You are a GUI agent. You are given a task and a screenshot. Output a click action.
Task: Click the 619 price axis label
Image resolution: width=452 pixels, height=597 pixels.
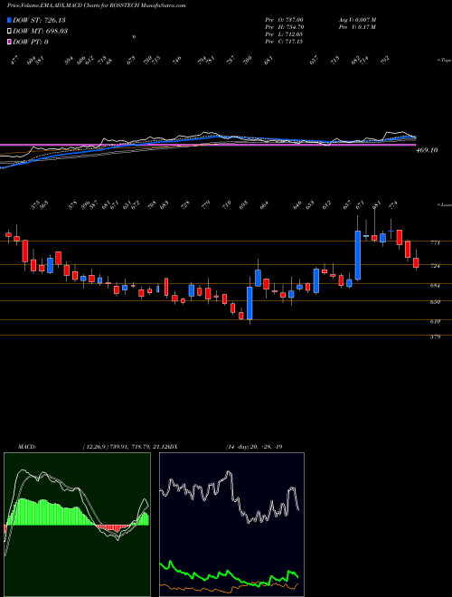[x=436, y=322]
